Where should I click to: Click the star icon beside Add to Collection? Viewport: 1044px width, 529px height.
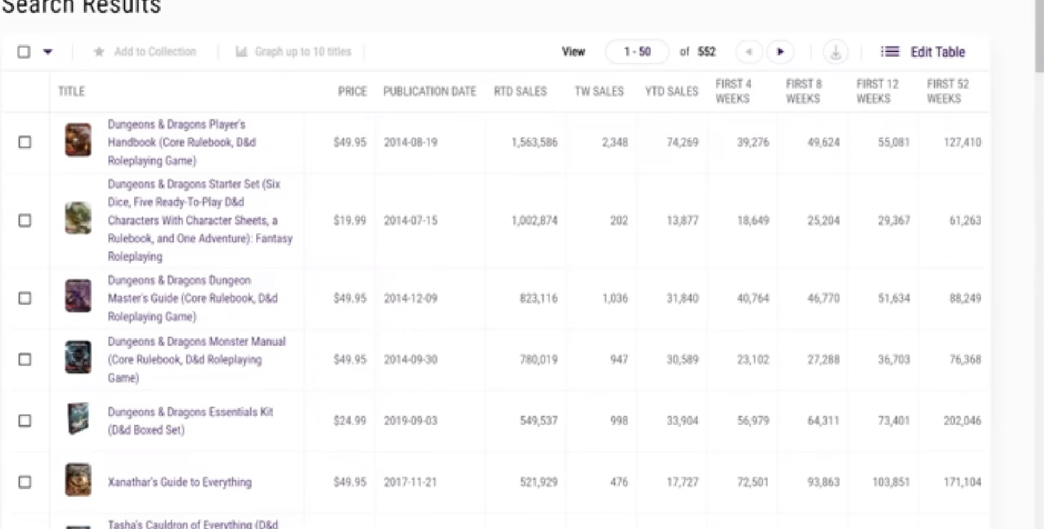(x=99, y=52)
